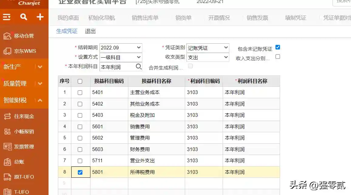Open 移动仓管 from the sidebar

coord(24,36)
